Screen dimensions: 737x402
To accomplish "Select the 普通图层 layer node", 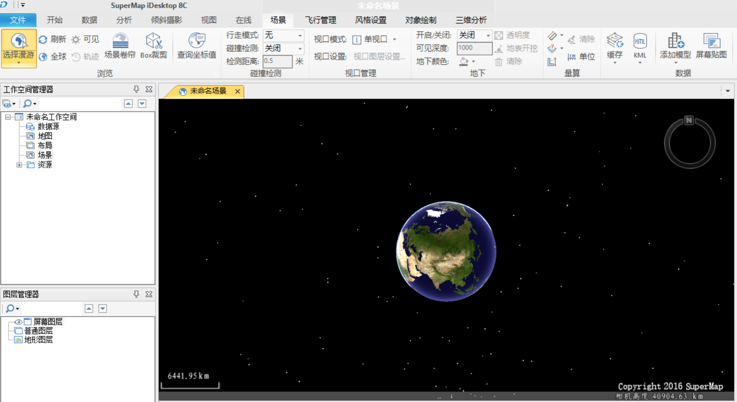I will pos(38,331).
